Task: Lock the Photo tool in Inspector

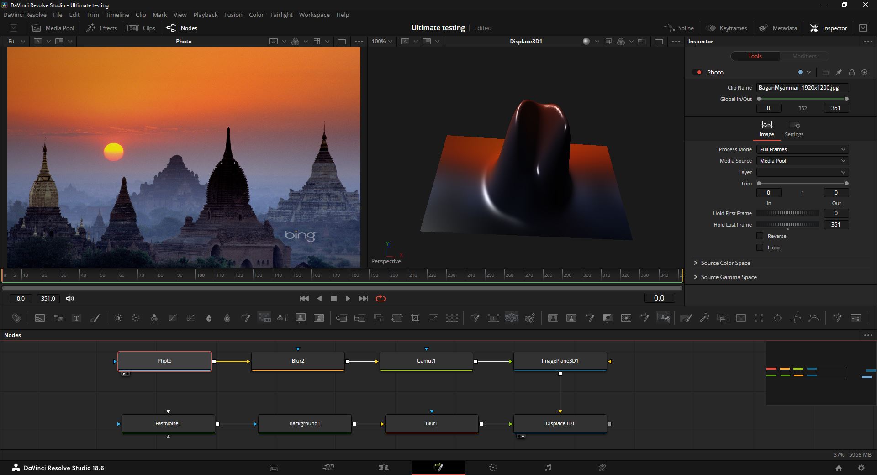Action: pos(851,72)
